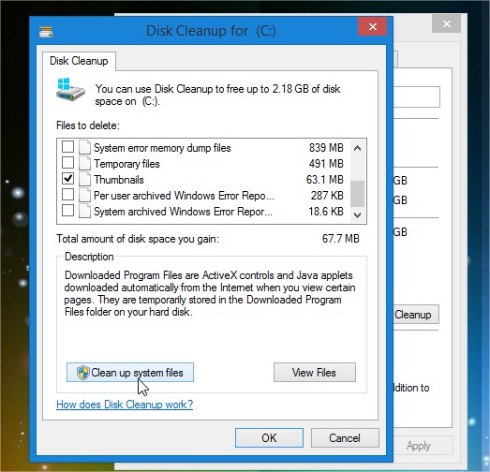Click the 491 MB size value
Image resolution: width=490 pixels, height=472 pixels.
click(326, 163)
